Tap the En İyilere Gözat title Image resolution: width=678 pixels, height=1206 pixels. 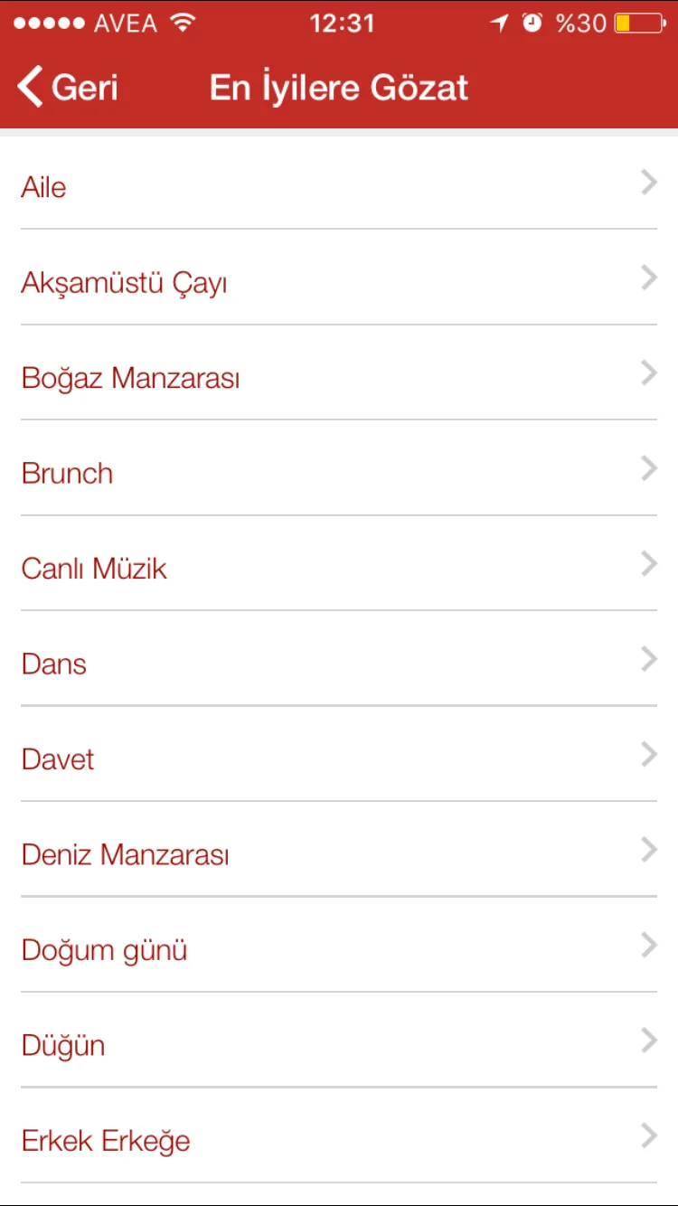tap(339, 88)
